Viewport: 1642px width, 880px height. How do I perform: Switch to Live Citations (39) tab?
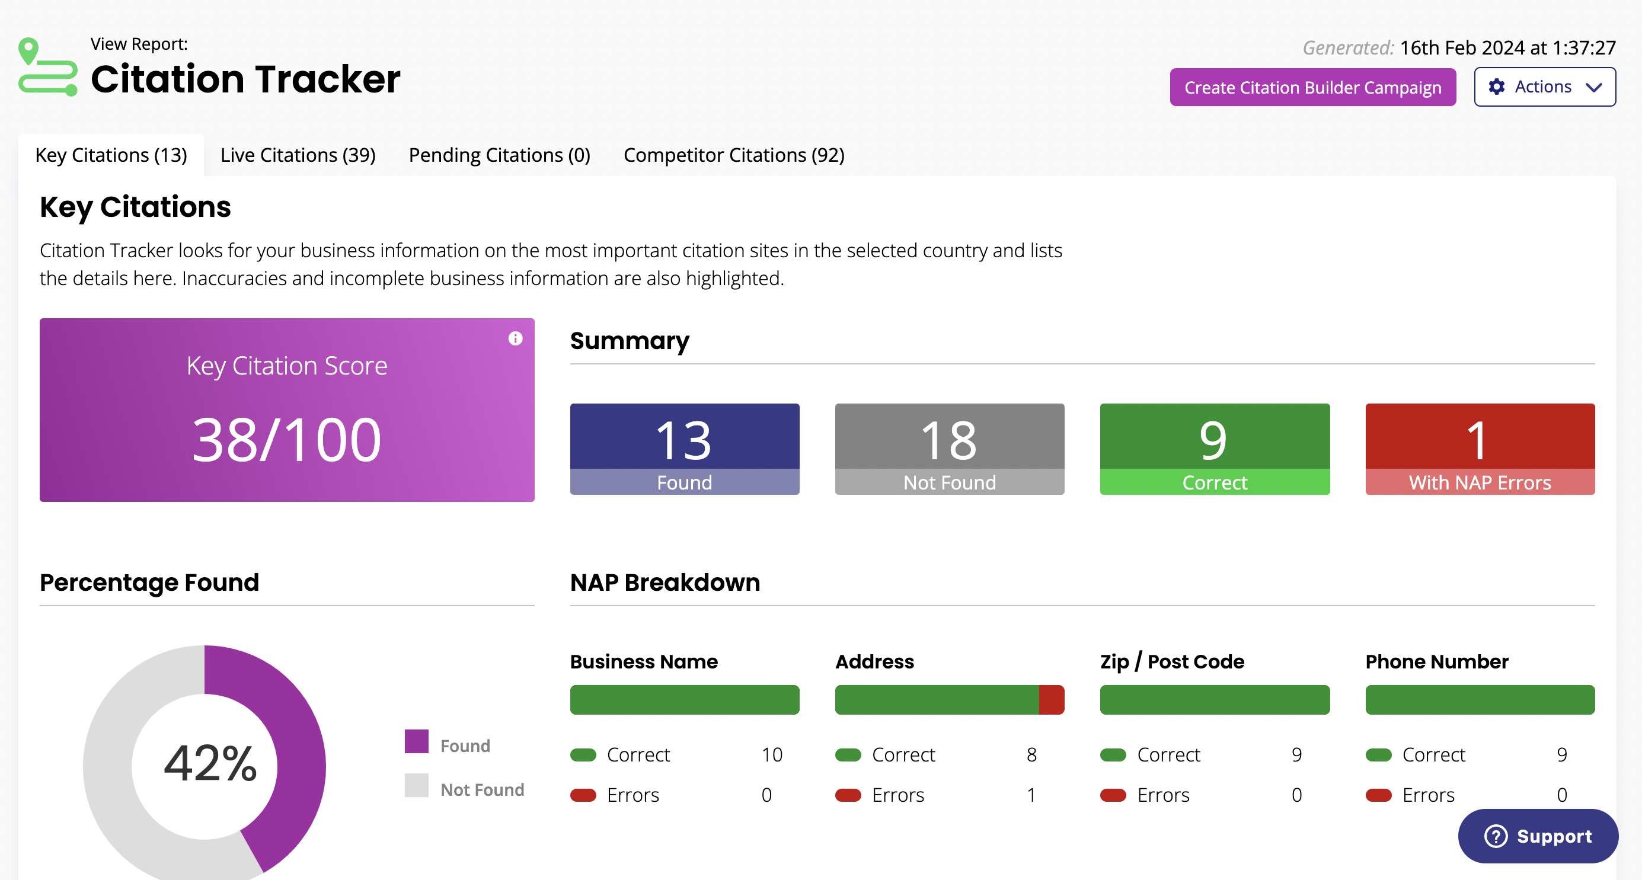click(298, 155)
